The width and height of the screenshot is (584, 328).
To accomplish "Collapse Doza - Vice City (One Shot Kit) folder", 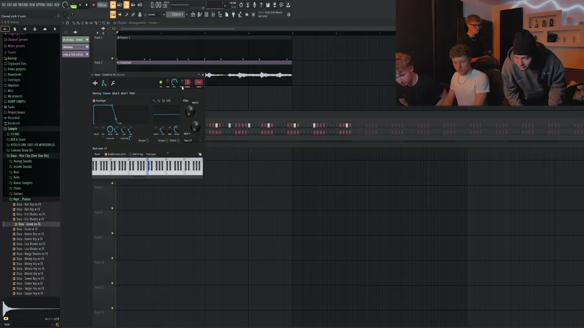I will 28,156.
